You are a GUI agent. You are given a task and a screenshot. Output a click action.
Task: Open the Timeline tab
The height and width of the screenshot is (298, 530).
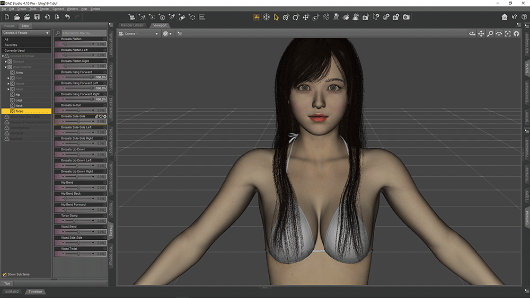(35, 292)
